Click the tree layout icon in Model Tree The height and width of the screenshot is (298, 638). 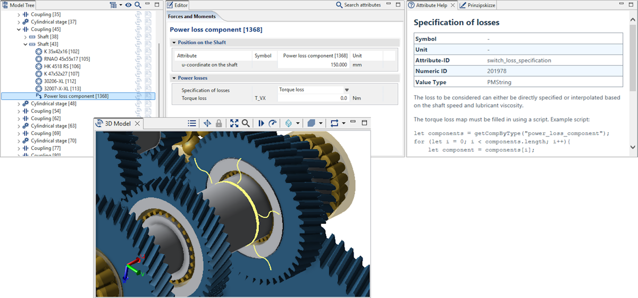tap(112, 5)
